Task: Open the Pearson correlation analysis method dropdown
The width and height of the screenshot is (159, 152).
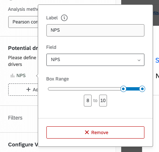Action: tap(23, 22)
